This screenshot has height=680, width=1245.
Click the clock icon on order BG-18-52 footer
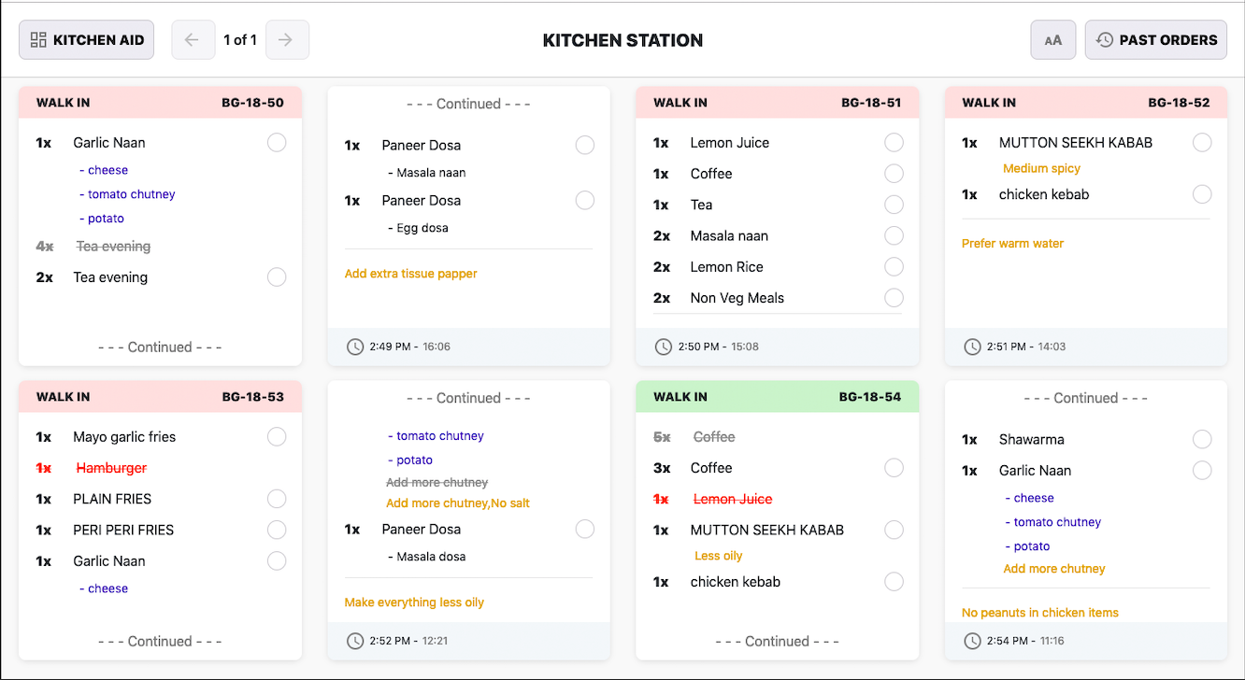point(972,347)
